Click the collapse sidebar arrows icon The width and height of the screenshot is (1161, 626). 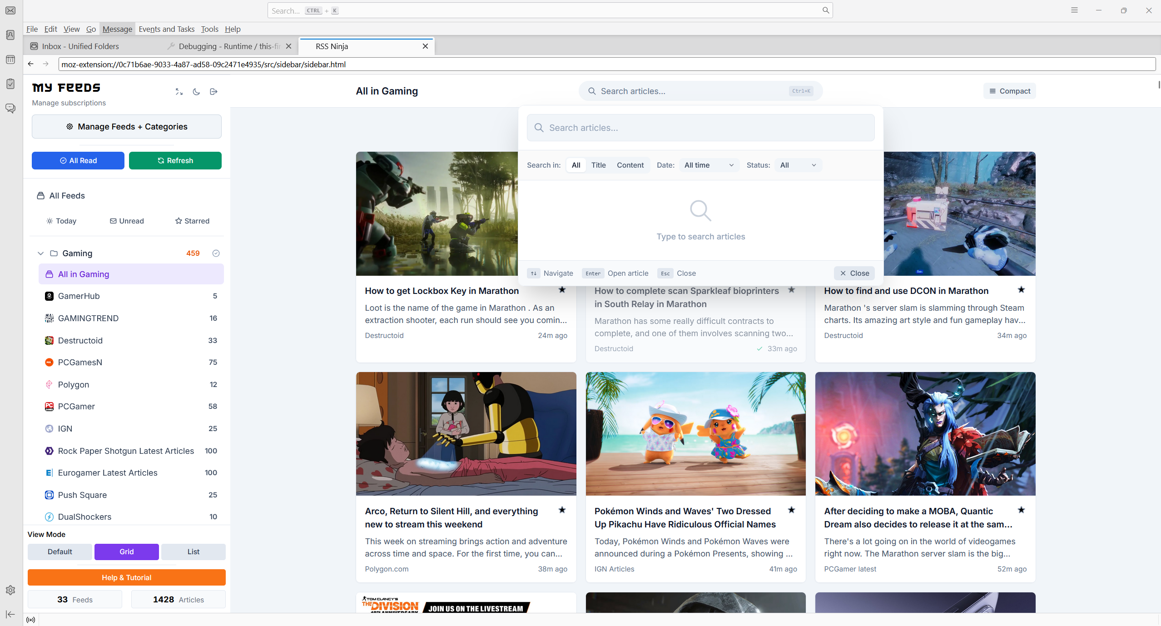tap(179, 92)
